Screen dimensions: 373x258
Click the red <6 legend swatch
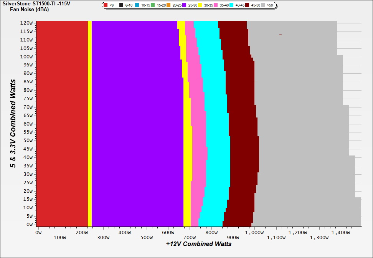click(x=106, y=5)
